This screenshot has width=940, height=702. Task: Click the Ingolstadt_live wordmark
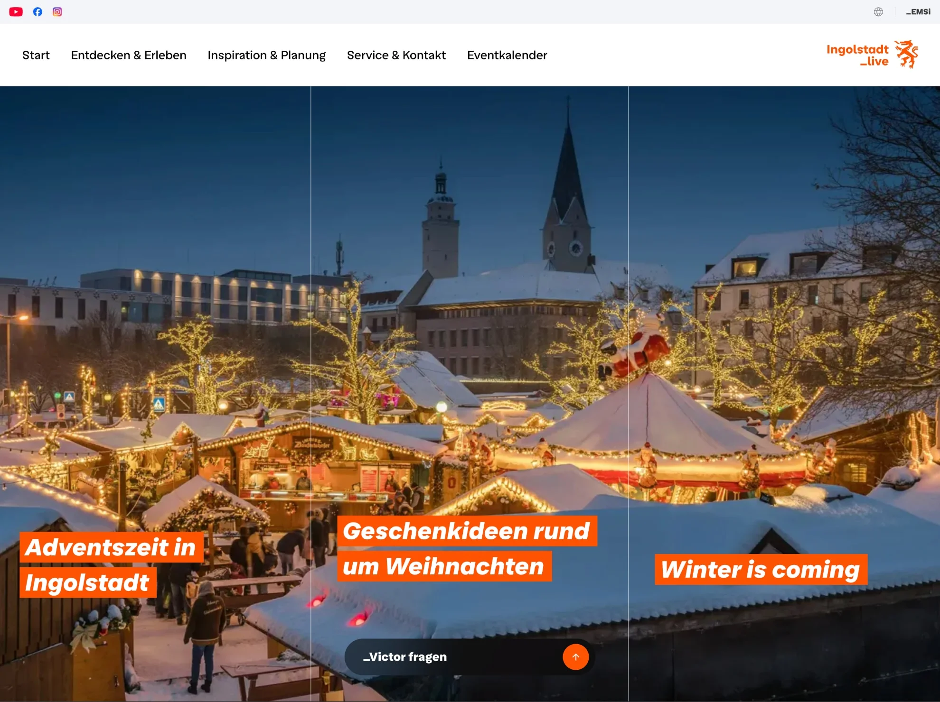coord(857,54)
